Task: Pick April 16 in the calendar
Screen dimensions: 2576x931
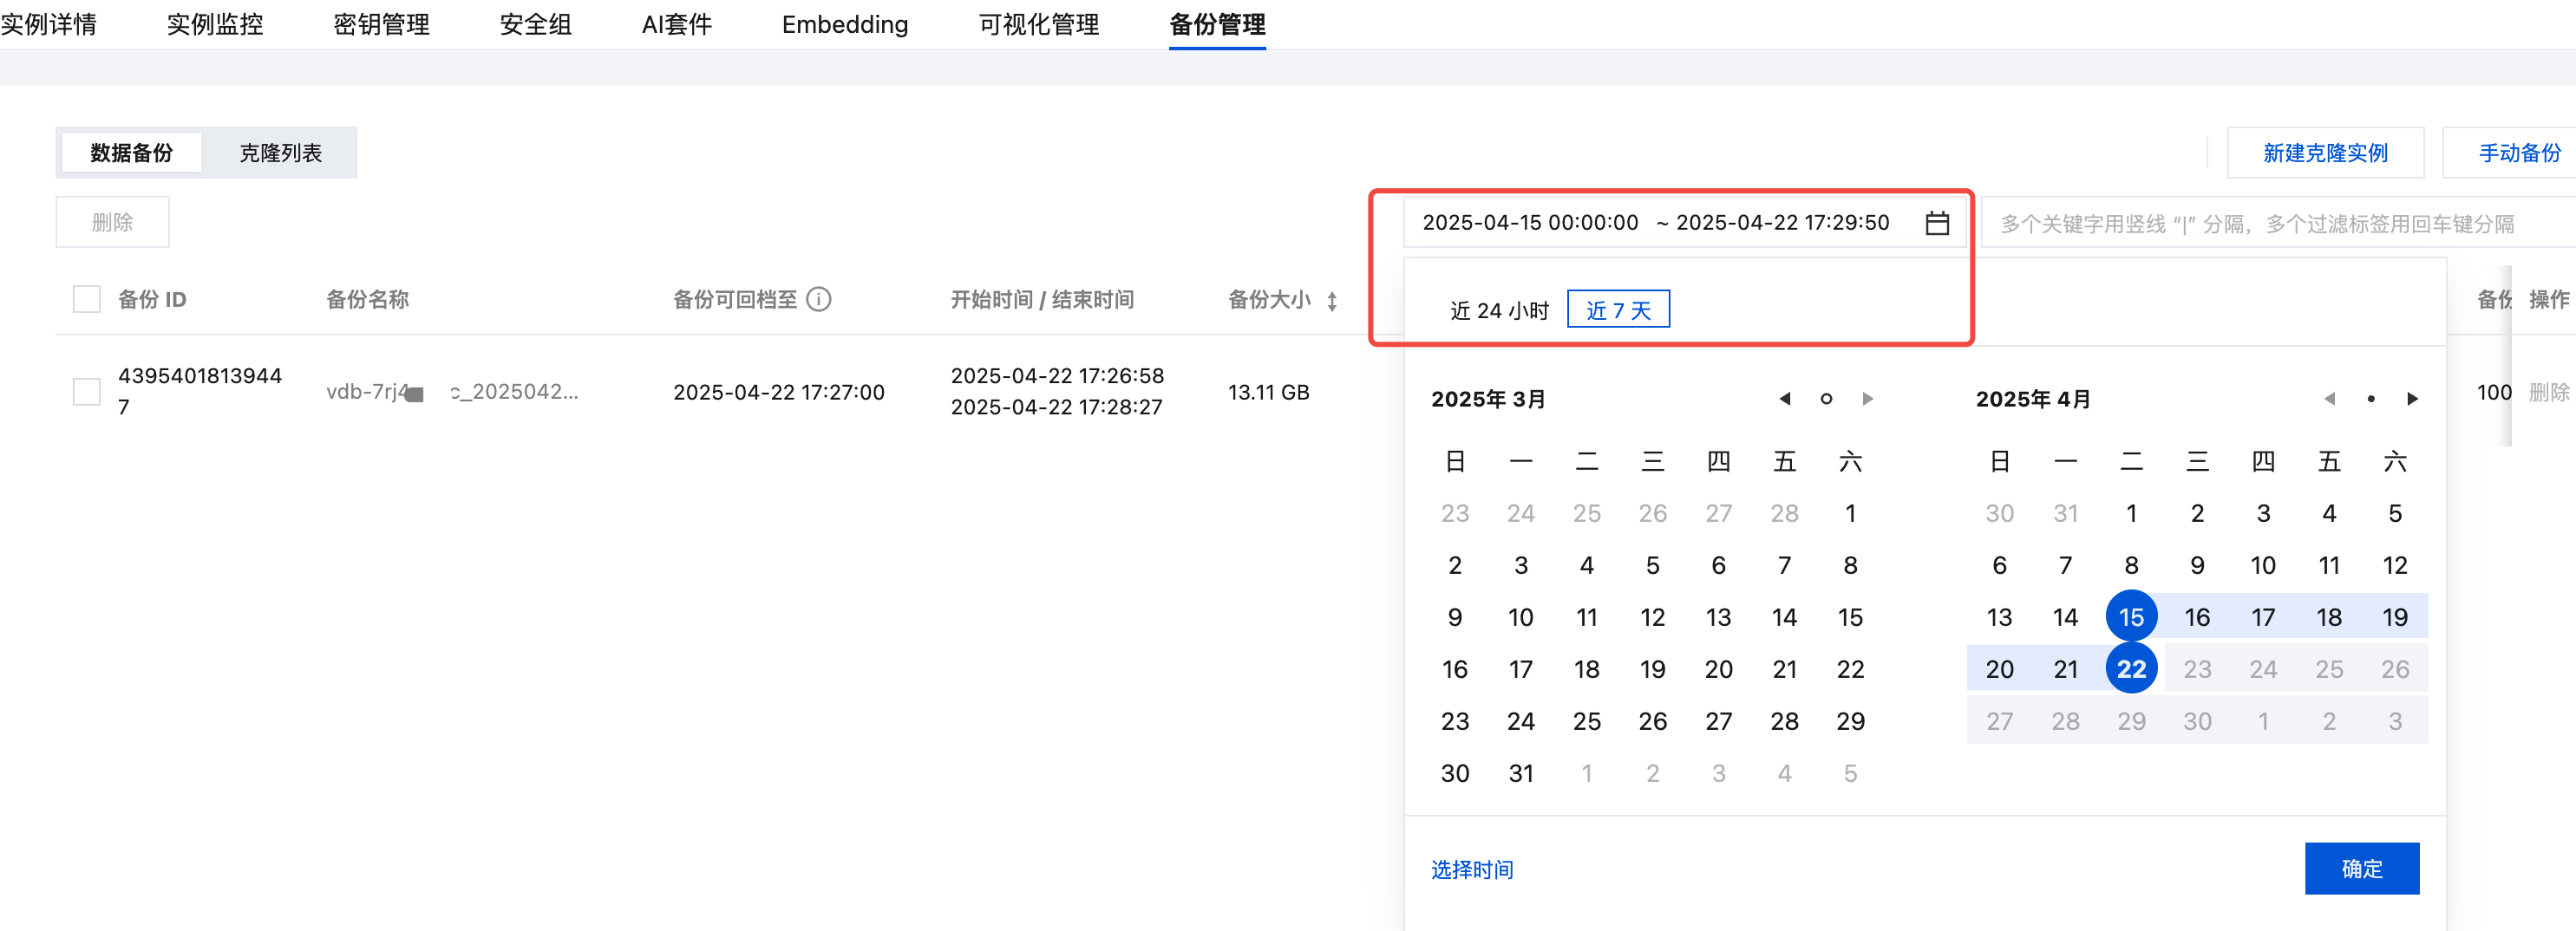Action: 2196,617
